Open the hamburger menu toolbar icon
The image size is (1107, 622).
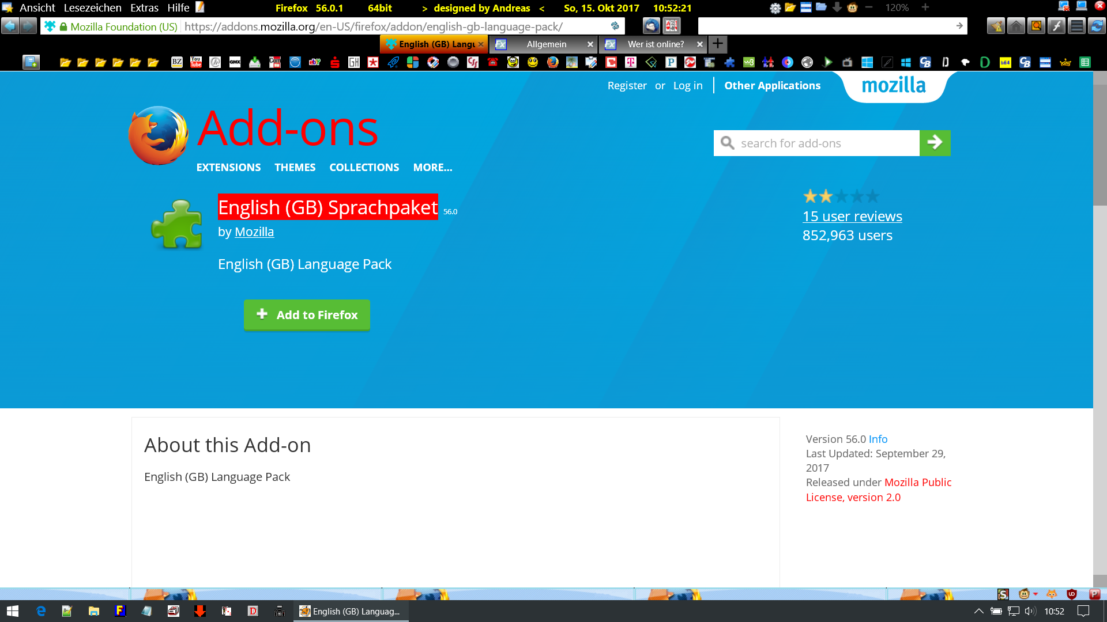(1076, 26)
